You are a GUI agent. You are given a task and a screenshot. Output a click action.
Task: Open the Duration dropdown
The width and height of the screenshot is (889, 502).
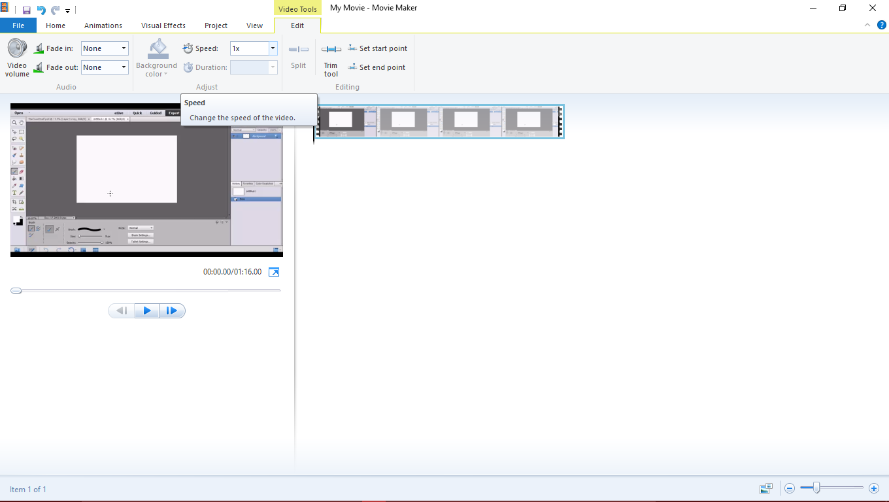point(273,67)
